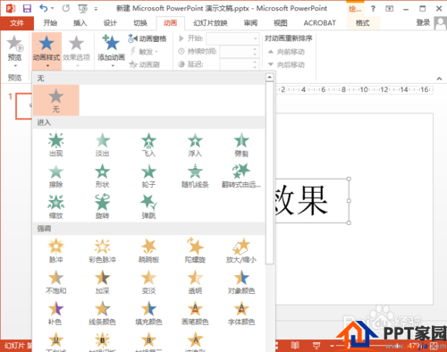Choose the 画笔颜色 brush color effect

tap(195, 313)
